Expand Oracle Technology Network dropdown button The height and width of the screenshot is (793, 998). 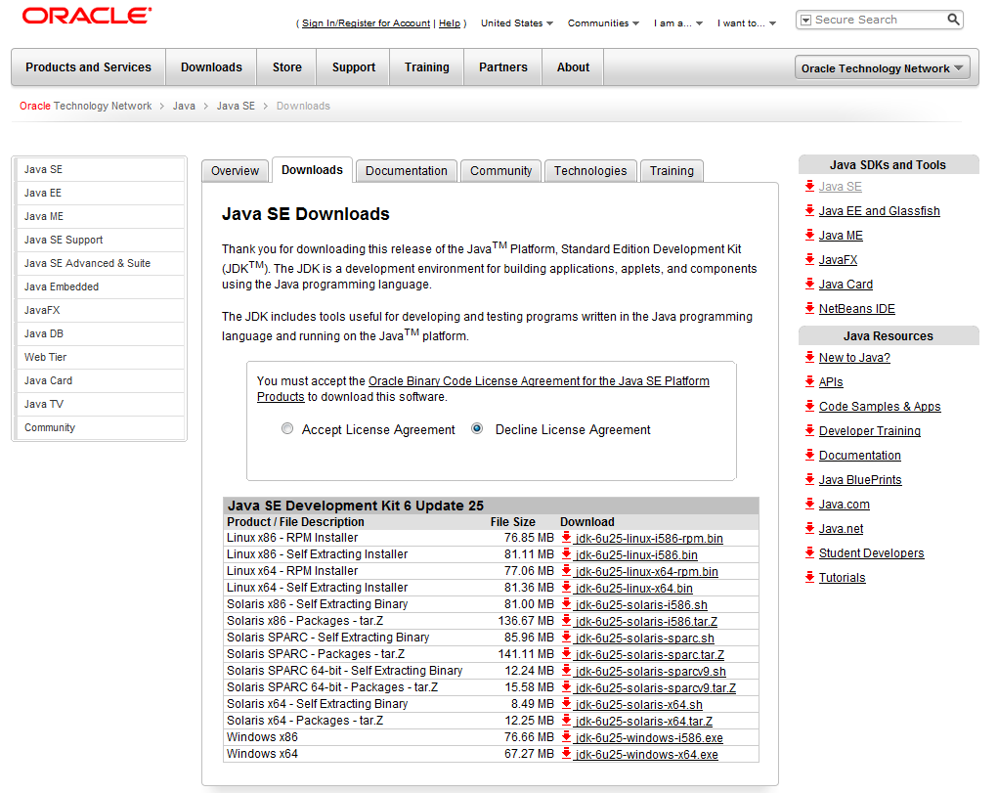[882, 67]
